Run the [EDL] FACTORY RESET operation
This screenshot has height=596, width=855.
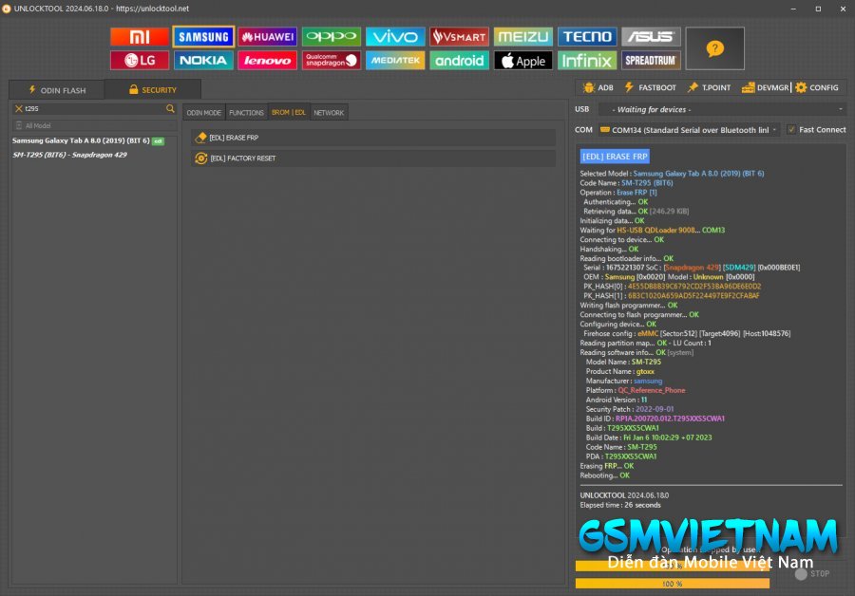click(373, 158)
